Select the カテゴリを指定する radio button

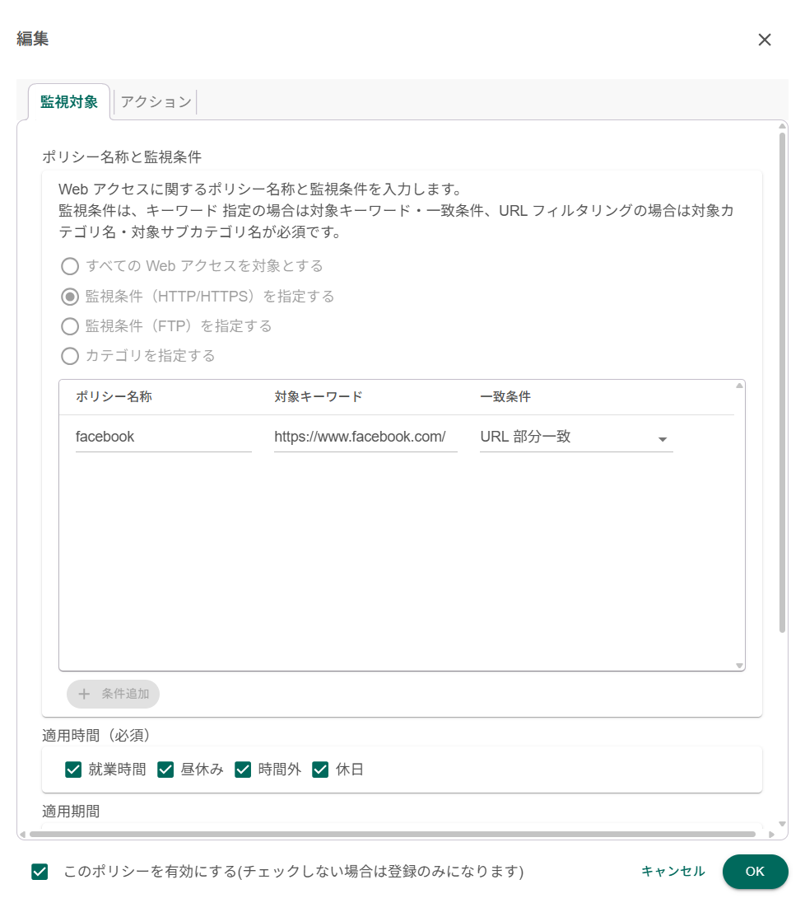[70, 356]
